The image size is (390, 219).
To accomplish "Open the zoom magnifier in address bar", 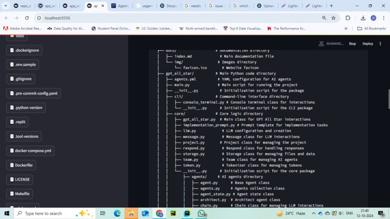I will [x=324, y=18].
